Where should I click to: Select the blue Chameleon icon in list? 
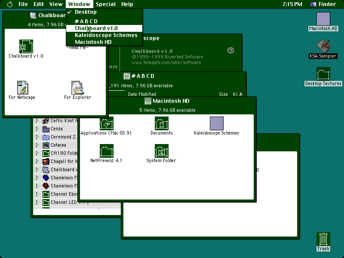[x=46, y=178]
